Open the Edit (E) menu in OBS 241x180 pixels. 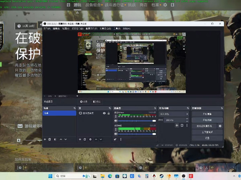(56, 29)
